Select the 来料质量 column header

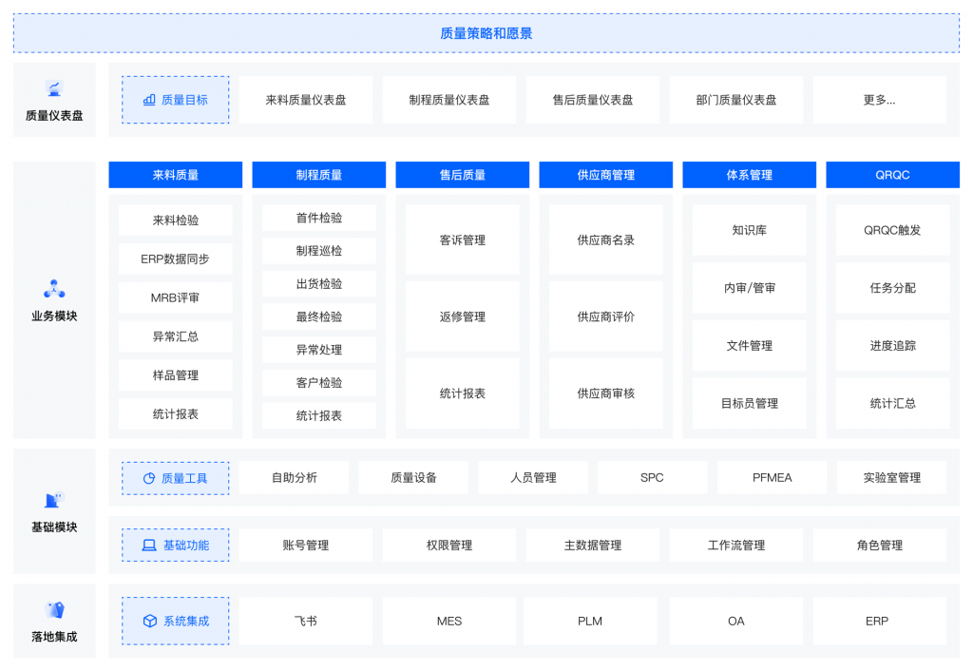(x=176, y=175)
